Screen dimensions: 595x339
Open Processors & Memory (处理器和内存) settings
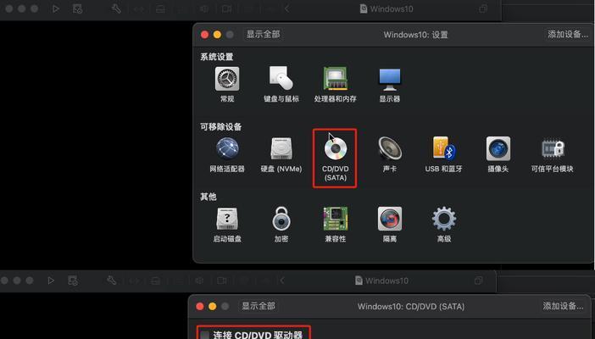pos(336,79)
